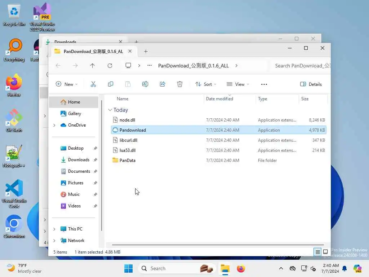Open Desktop quick access folder
This screenshot has width=369, height=277.
tap(74, 148)
